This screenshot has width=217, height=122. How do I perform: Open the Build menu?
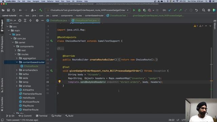click(x=57, y=1)
